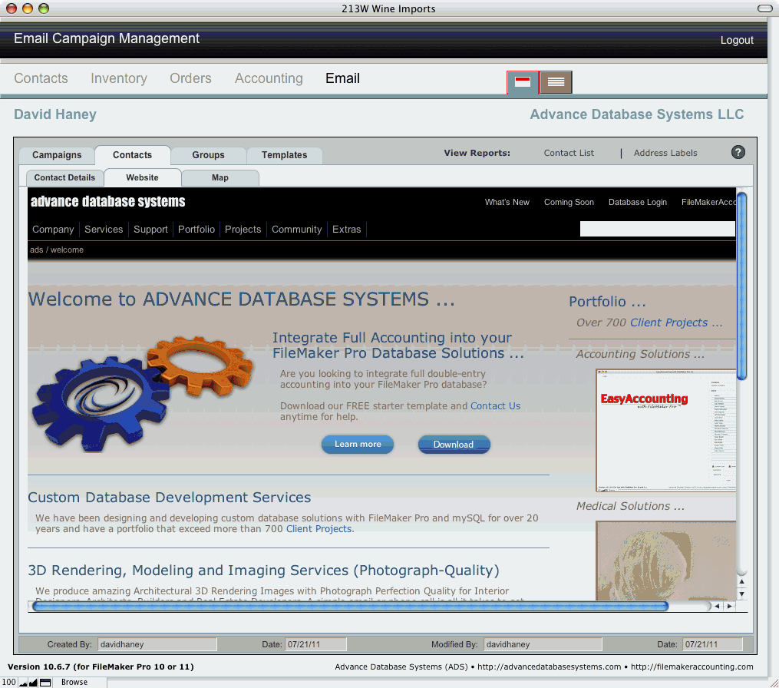Open the Portfolio website menu
Image resolution: width=779 pixels, height=688 pixels.
(x=196, y=229)
